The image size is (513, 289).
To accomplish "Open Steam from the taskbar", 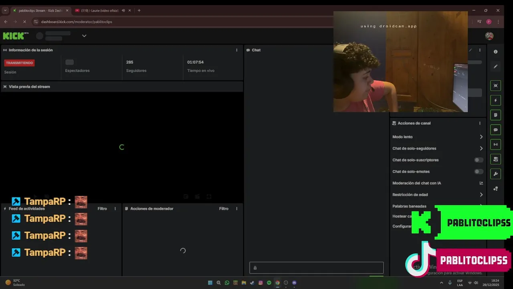I will [252, 283].
